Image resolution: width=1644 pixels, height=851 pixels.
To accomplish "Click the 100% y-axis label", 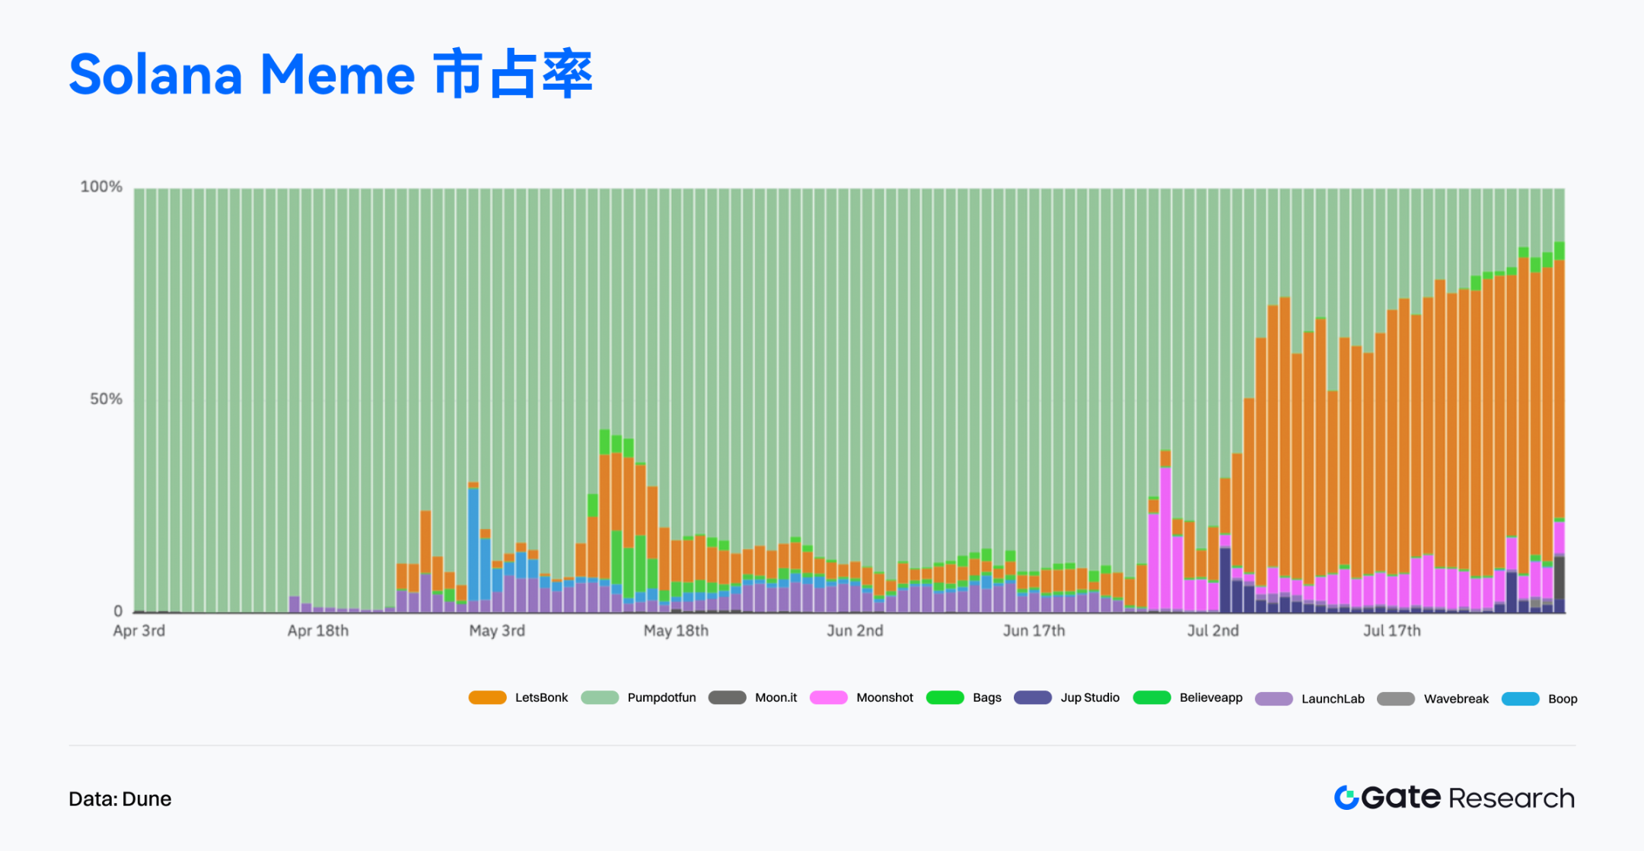I will (101, 186).
